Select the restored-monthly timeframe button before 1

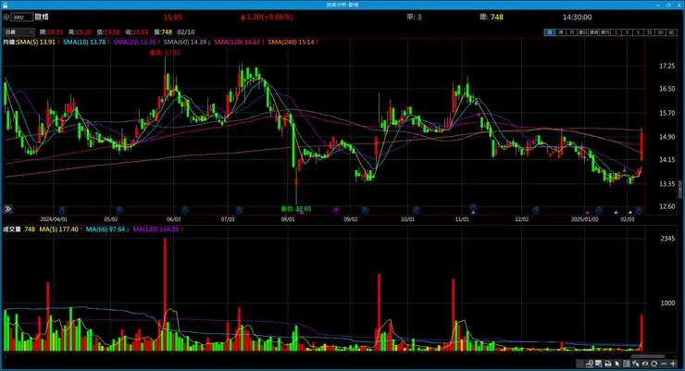(605, 32)
